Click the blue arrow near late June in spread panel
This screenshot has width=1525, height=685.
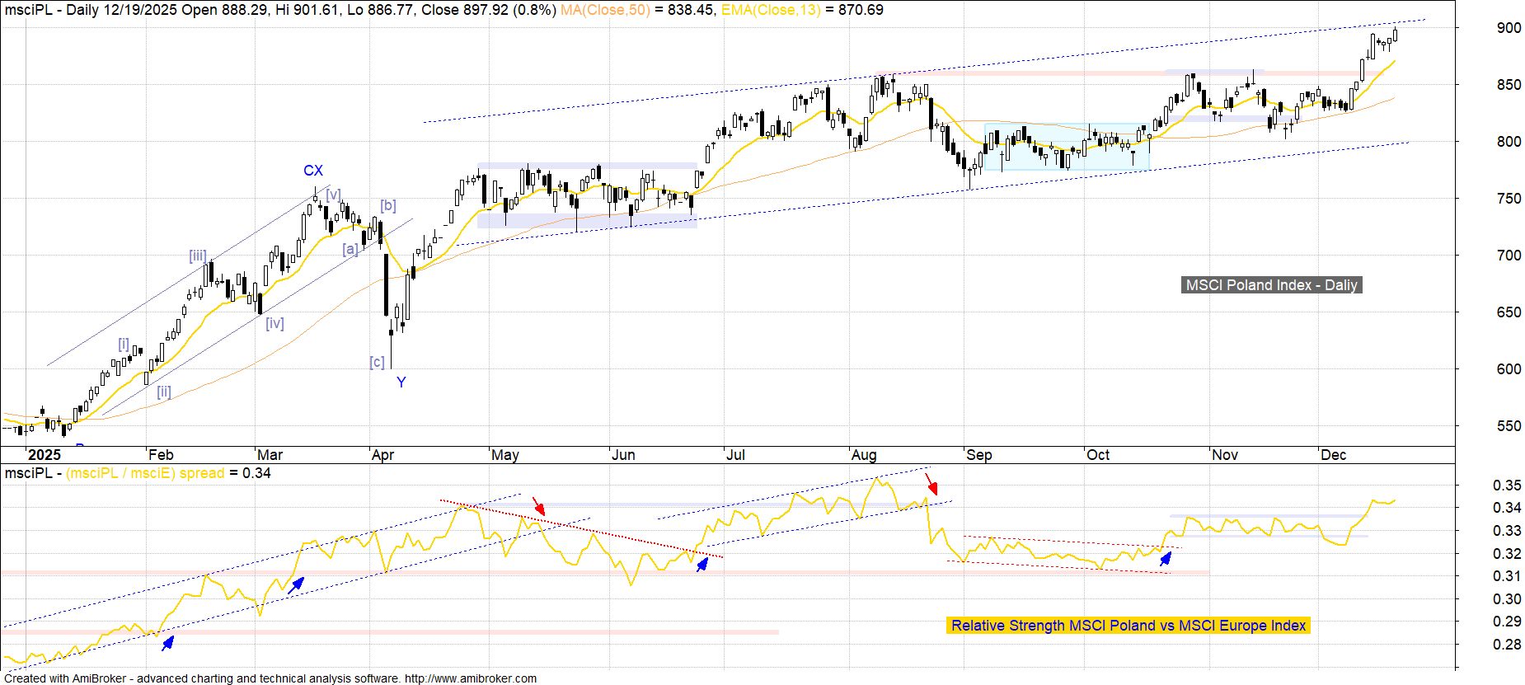click(x=701, y=565)
